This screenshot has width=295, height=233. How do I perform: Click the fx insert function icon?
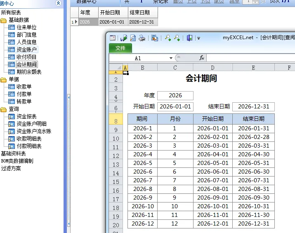[201, 58]
